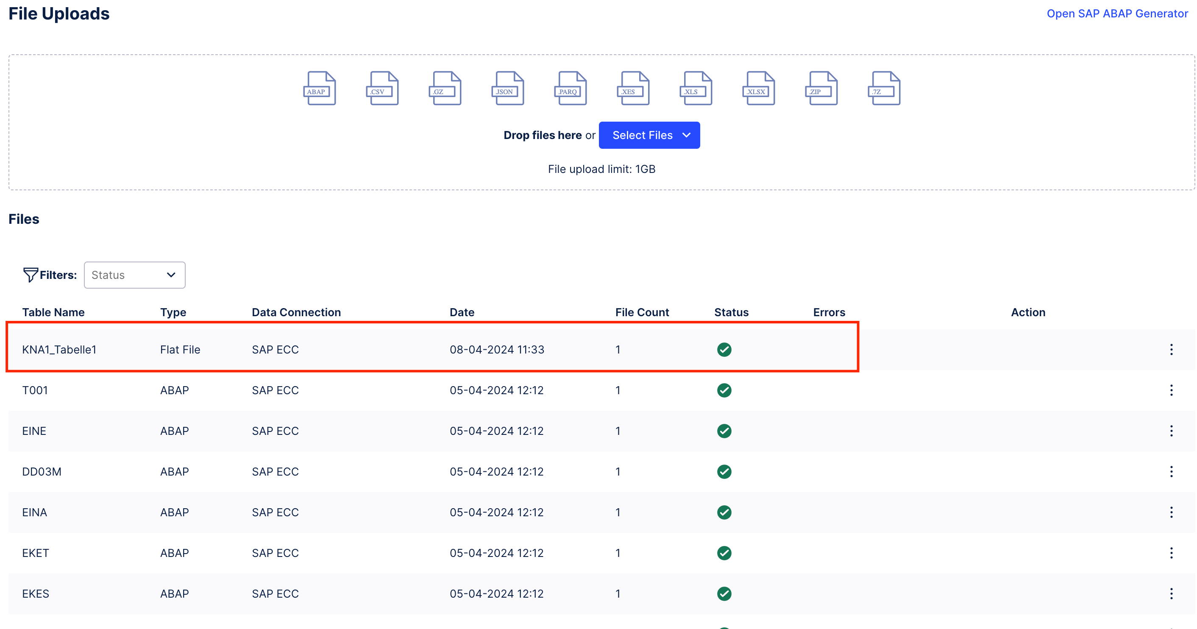The image size is (1197, 629).
Task: Click green status check of KNA1_Tabelle1
Action: point(724,349)
